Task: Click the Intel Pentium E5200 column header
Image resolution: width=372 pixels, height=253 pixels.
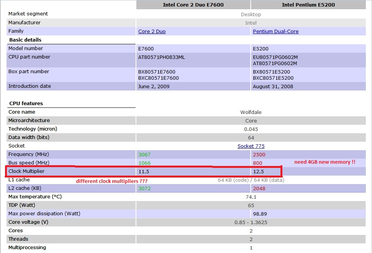Action: [x=308, y=5]
